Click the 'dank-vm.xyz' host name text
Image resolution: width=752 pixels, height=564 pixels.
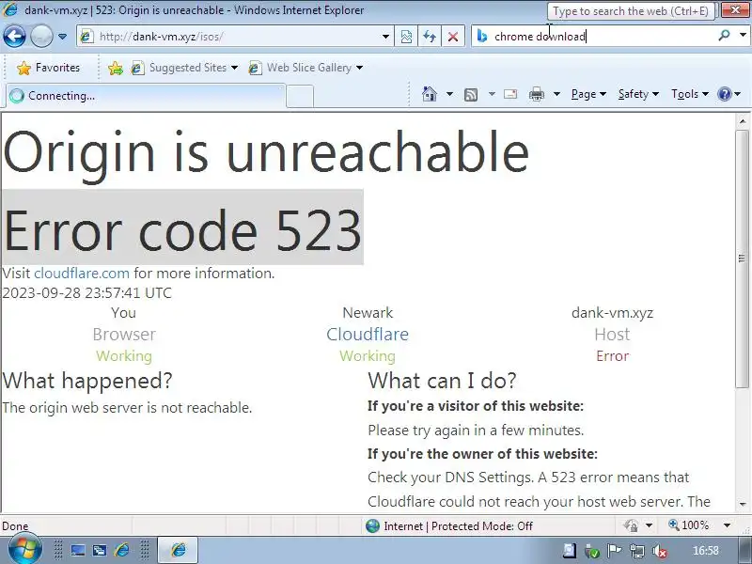point(612,313)
